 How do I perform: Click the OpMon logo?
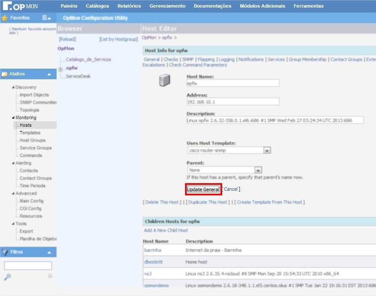point(20,6)
